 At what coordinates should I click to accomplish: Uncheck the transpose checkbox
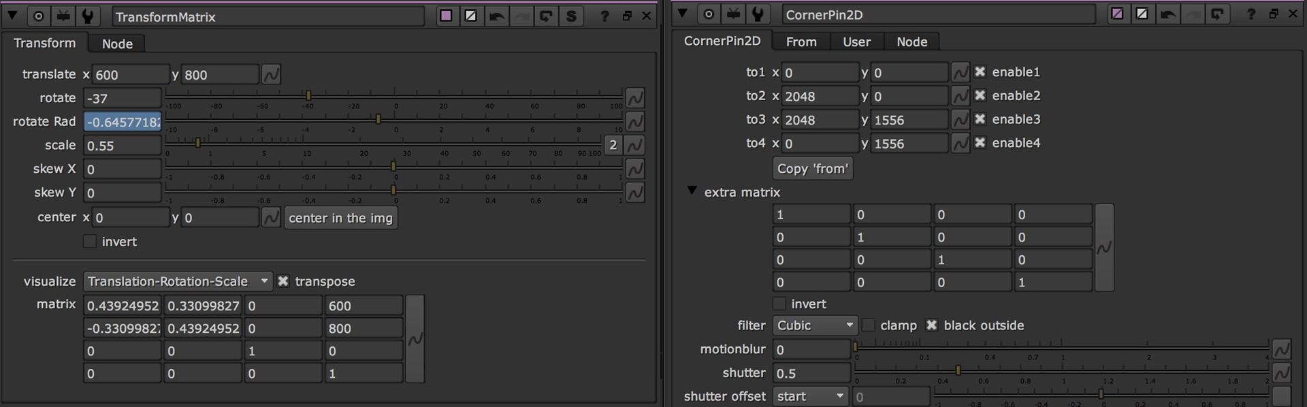pyautogui.click(x=283, y=281)
